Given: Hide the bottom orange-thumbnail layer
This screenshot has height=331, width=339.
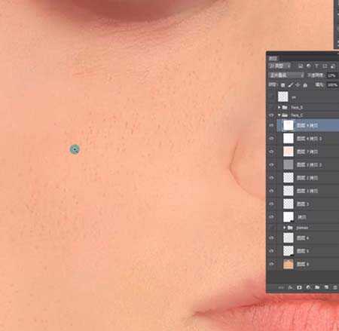Looking at the screenshot, I should click(272, 264).
